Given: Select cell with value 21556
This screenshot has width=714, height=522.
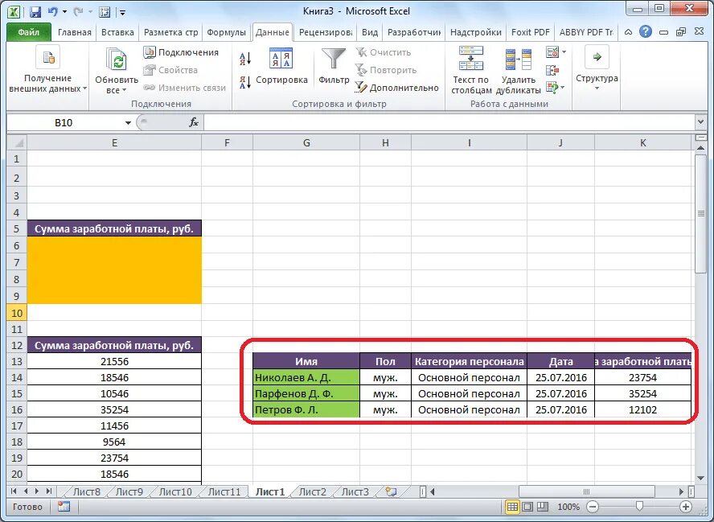Looking at the screenshot, I should 114,361.
